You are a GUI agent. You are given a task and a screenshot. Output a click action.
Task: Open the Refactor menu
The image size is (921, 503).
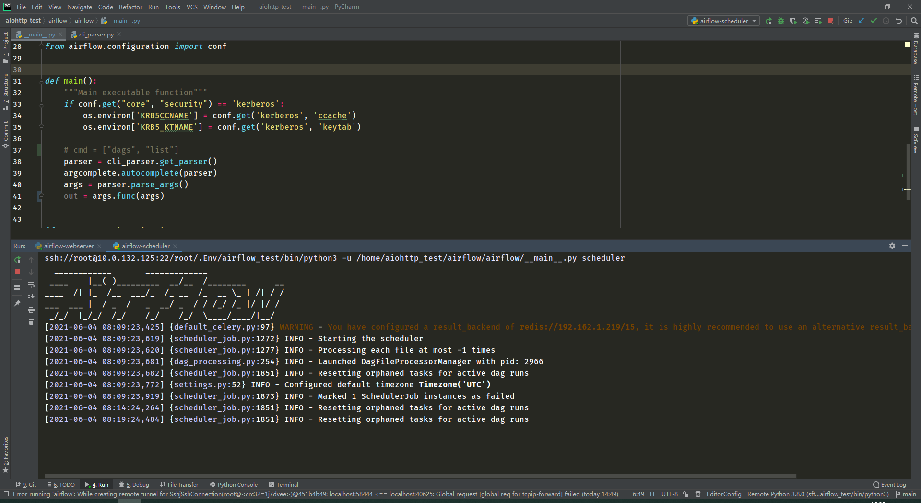click(x=130, y=7)
